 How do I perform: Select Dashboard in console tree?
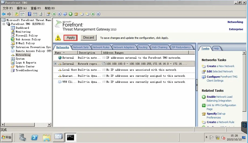click(22, 28)
